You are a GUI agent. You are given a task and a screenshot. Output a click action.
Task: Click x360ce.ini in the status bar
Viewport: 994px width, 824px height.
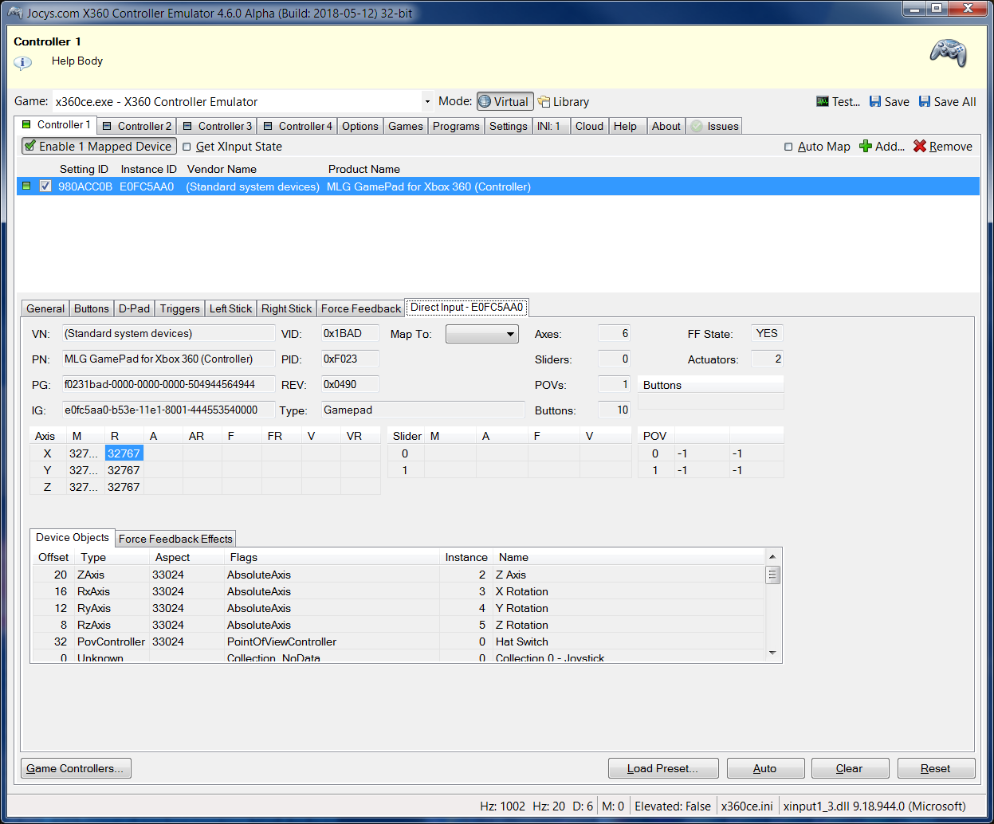pos(747,806)
